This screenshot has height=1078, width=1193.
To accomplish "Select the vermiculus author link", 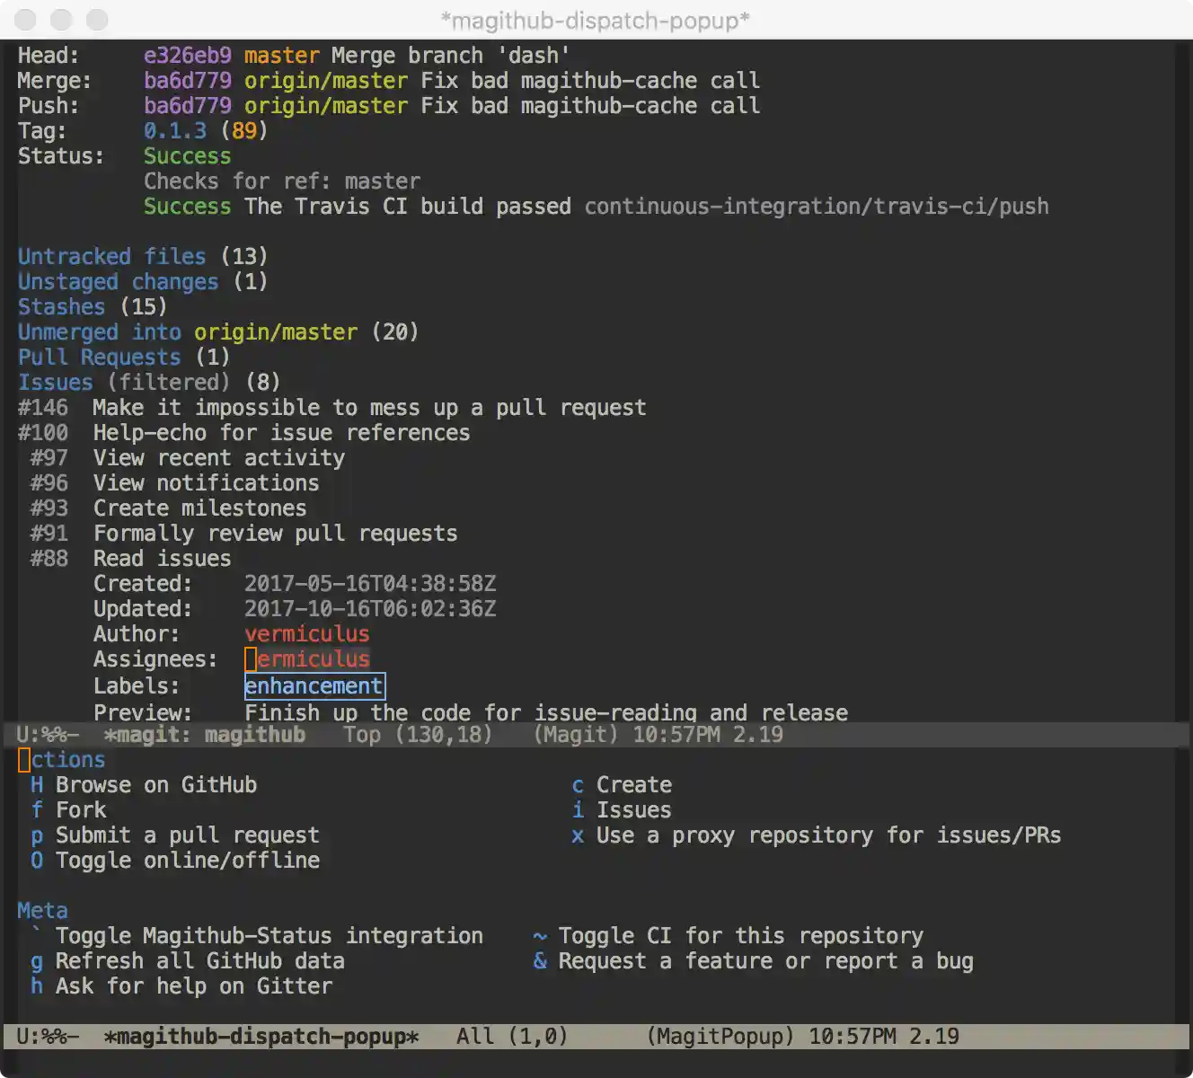I will coord(306,633).
